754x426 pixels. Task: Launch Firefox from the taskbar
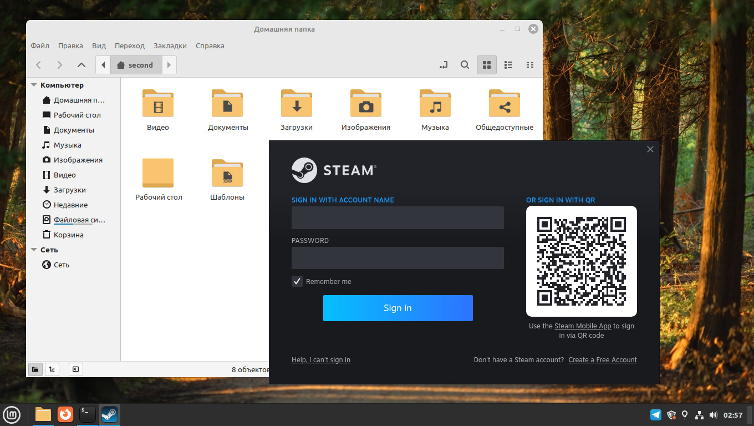click(x=65, y=414)
